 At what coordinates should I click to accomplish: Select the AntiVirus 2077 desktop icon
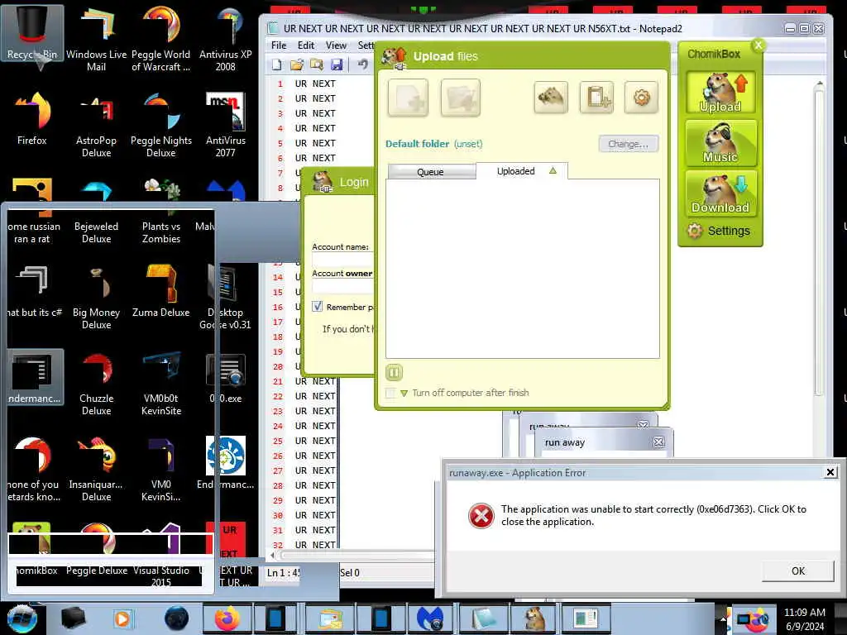pyautogui.click(x=225, y=126)
